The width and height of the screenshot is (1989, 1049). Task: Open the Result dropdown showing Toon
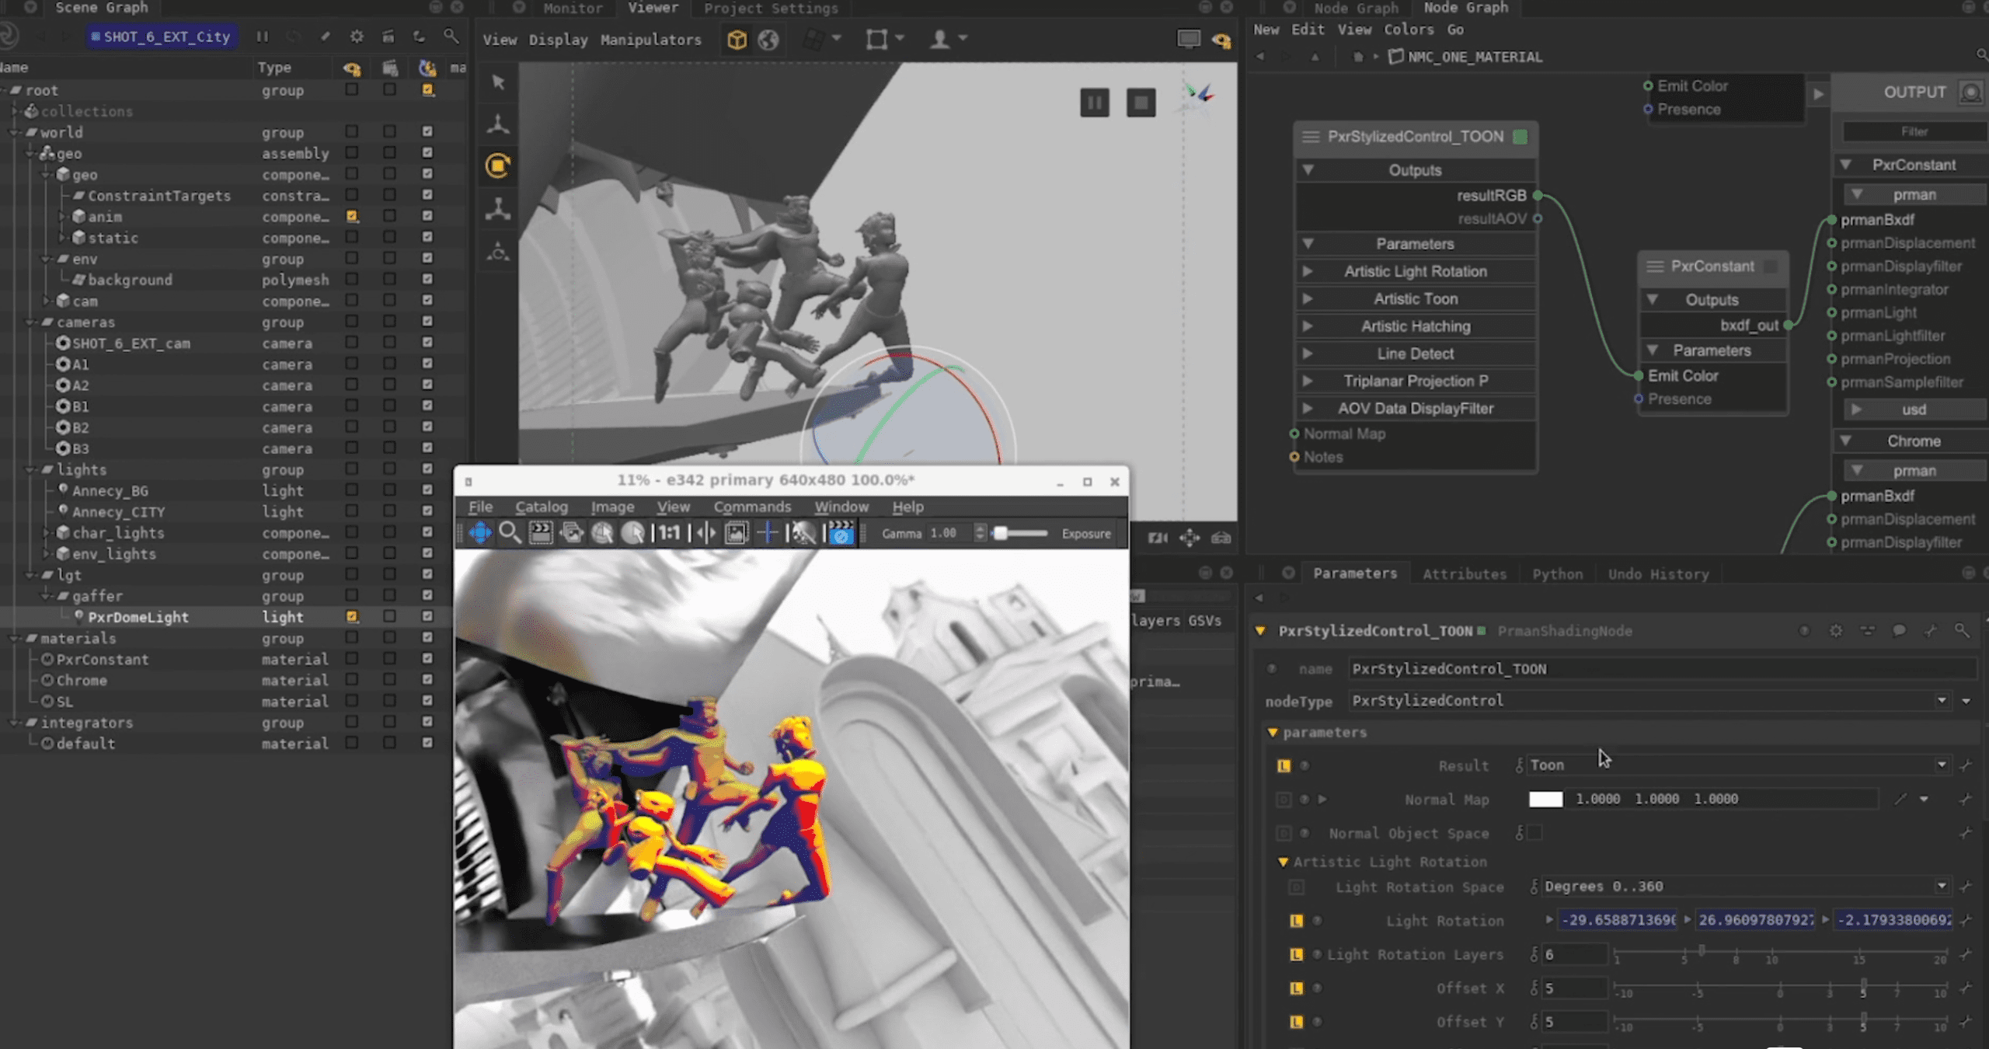[1943, 765]
